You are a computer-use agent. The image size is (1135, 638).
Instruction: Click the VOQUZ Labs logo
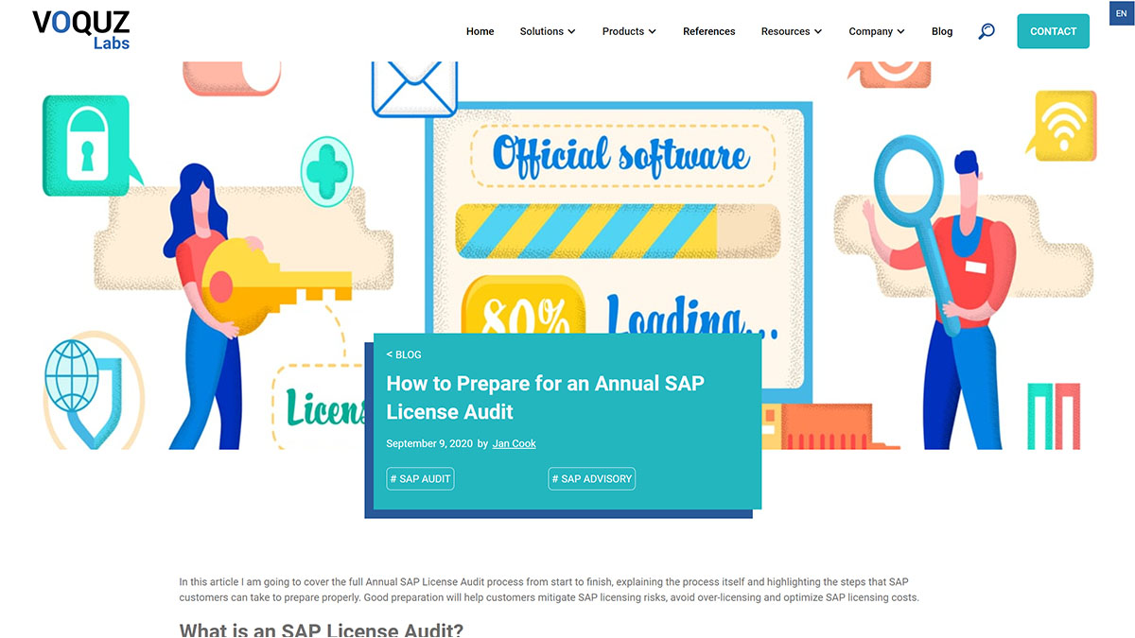tap(79, 26)
